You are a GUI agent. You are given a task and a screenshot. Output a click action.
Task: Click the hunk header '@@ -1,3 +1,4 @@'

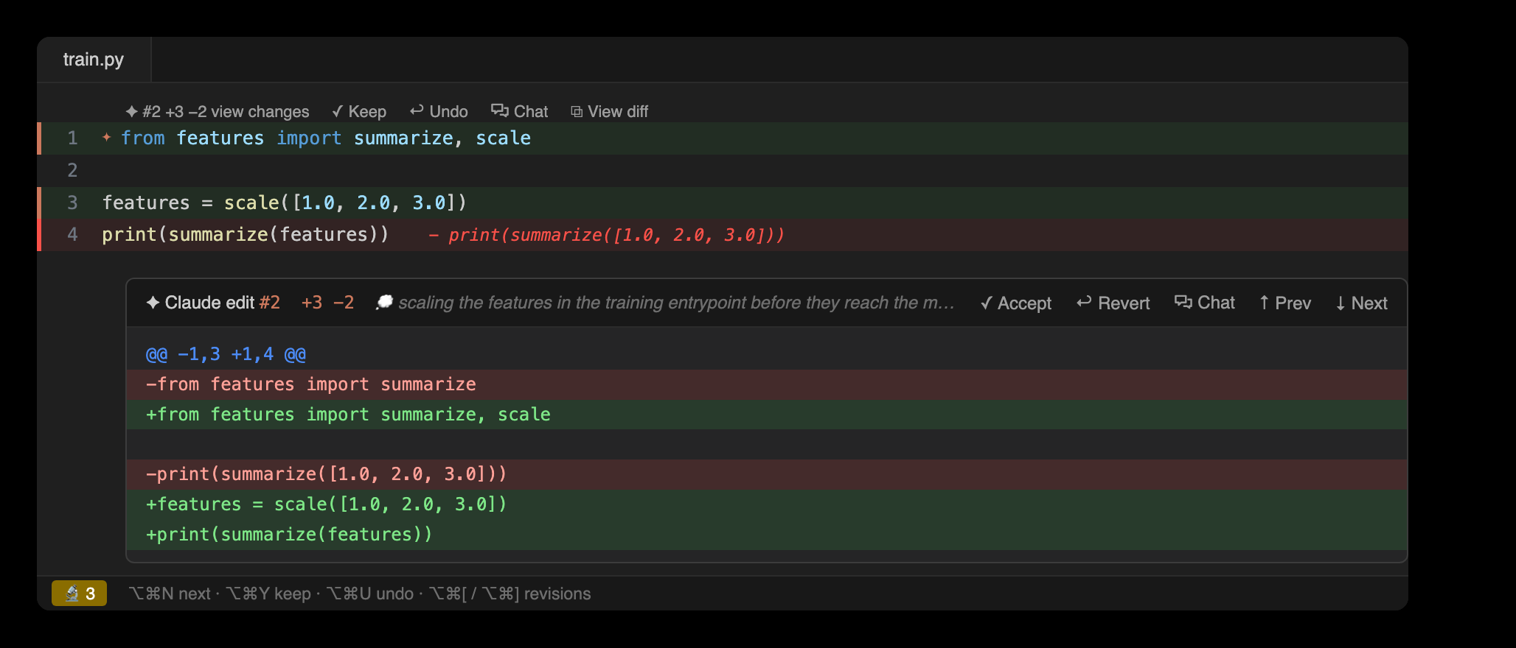[x=226, y=354]
